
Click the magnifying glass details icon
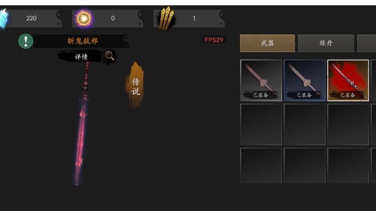[110, 56]
